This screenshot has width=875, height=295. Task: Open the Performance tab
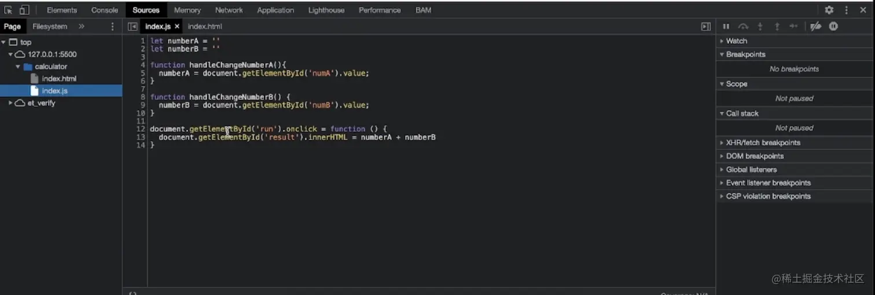(x=380, y=10)
